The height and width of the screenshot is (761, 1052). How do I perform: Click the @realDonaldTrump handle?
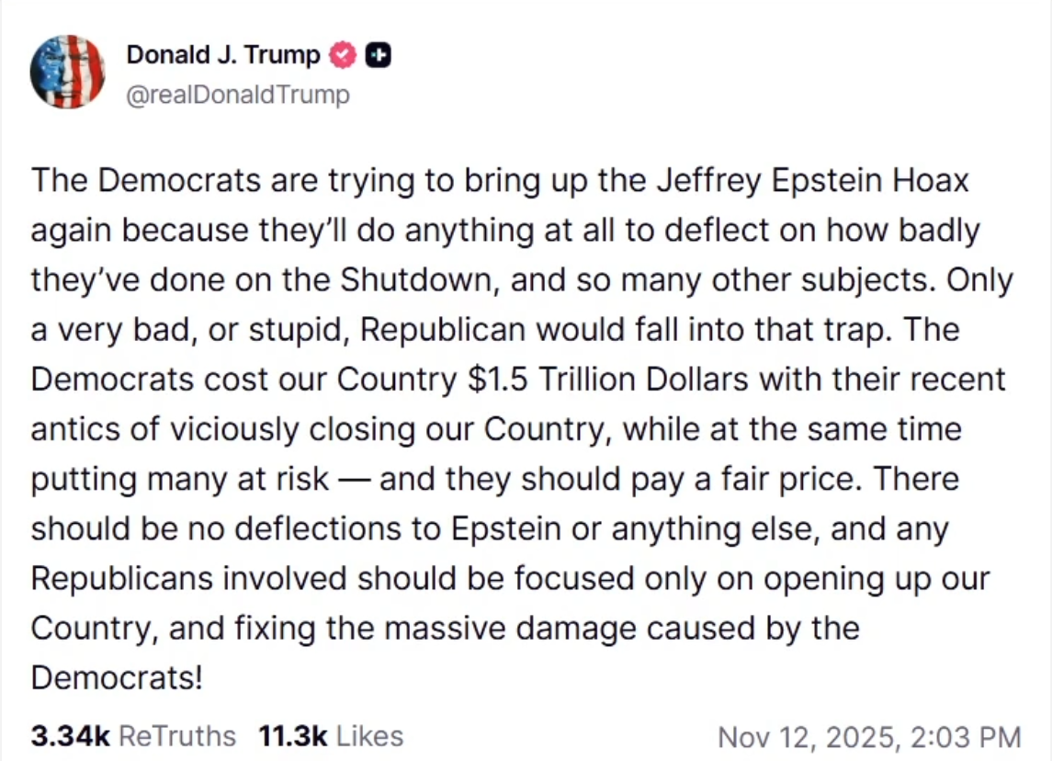click(237, 95)
